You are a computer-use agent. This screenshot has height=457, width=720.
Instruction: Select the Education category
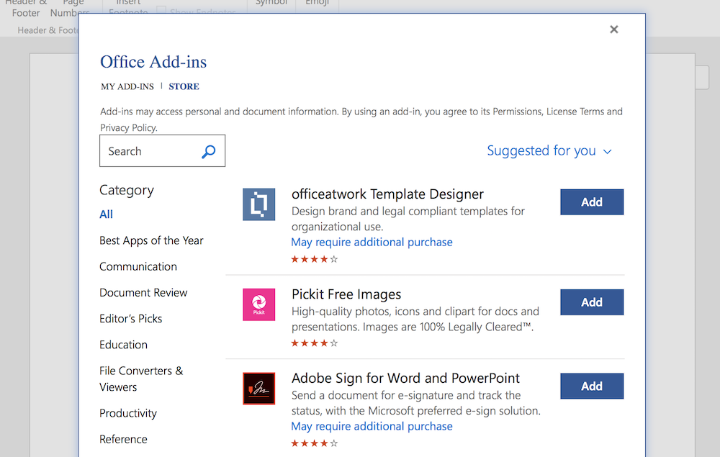123,345
